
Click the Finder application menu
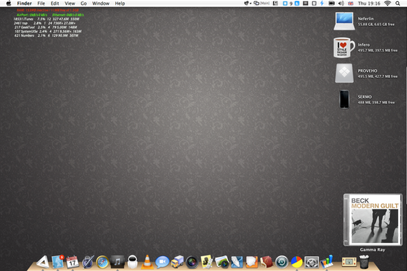coord(24,3)
